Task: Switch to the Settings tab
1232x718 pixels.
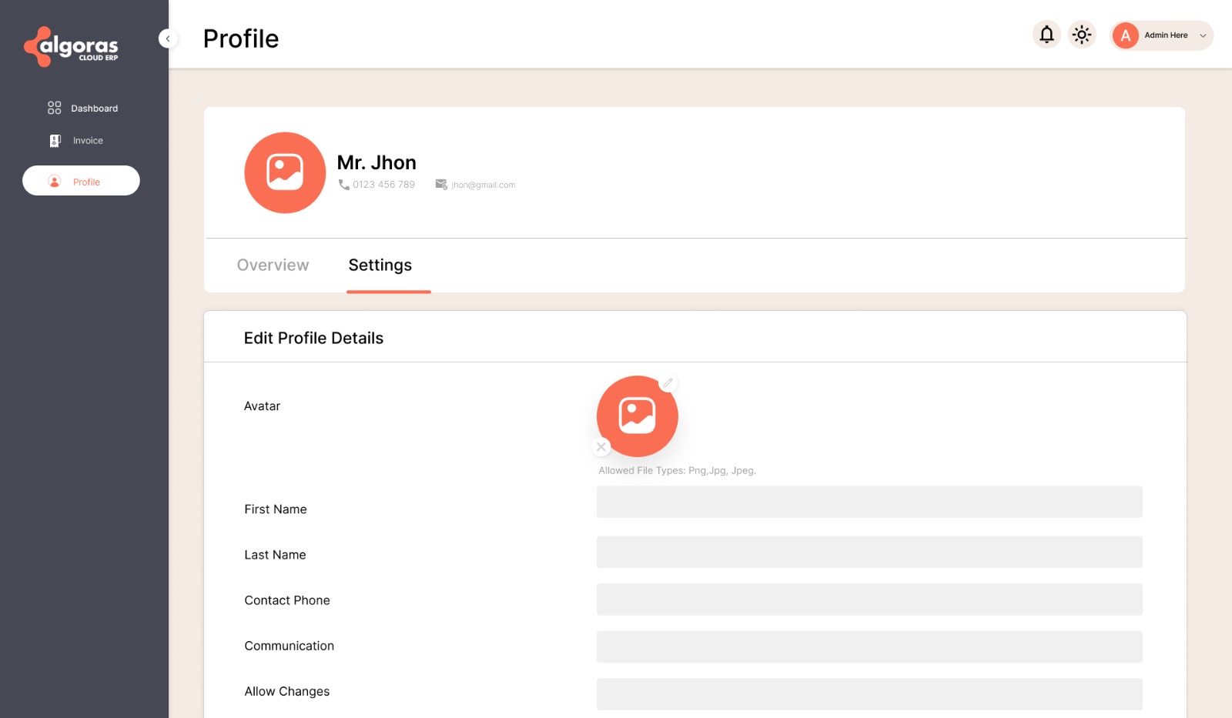Action: (x=380, y=265)
